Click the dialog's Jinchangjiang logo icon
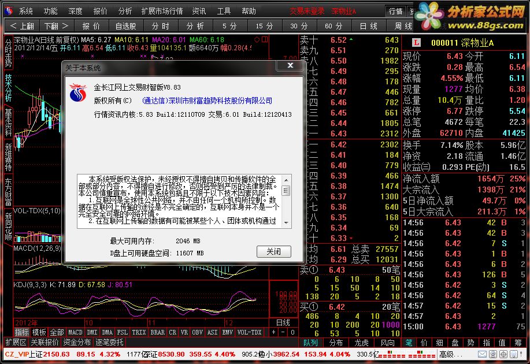 78,92
